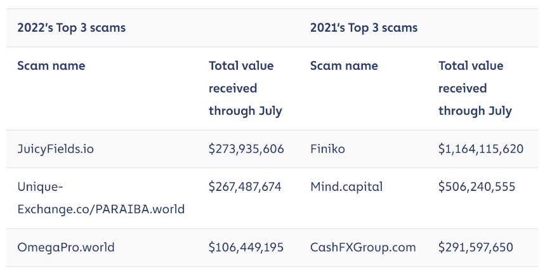This screenshot has height=274, width=545.
Task: Click the $106,449,195 value
Action: coord(246,247)
